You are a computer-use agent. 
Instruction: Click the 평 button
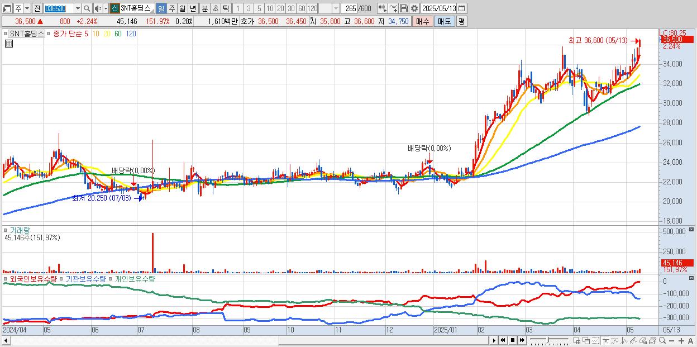tap(461, 21)
